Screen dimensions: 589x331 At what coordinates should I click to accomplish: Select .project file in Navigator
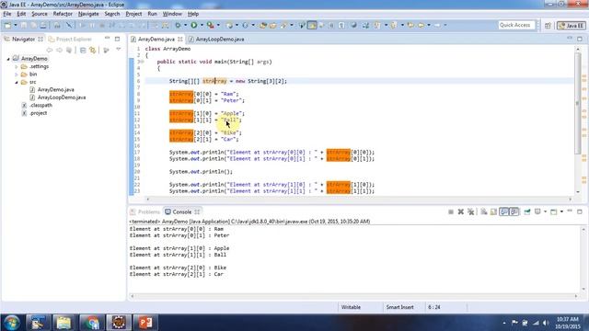(x=35, y=113)
